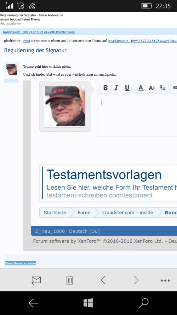177x315 pixels.
Task: Go to next email arrow
Action: (x=136, y=280)
